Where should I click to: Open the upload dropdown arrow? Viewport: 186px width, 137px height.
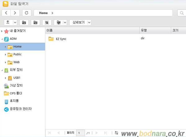coord(14,22)
